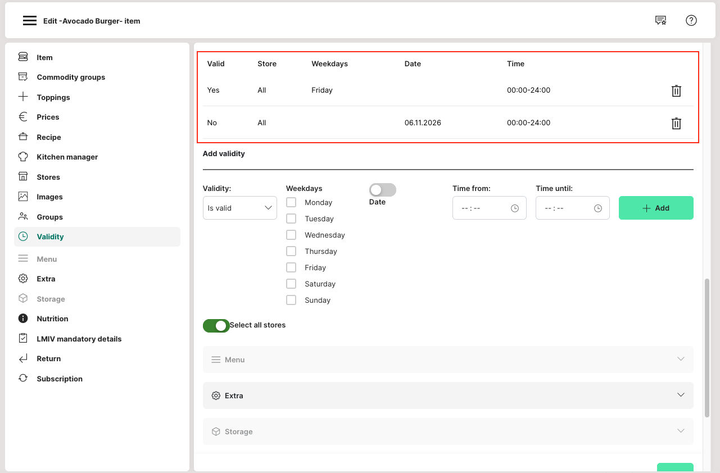Open the help question mark icon

691,21
